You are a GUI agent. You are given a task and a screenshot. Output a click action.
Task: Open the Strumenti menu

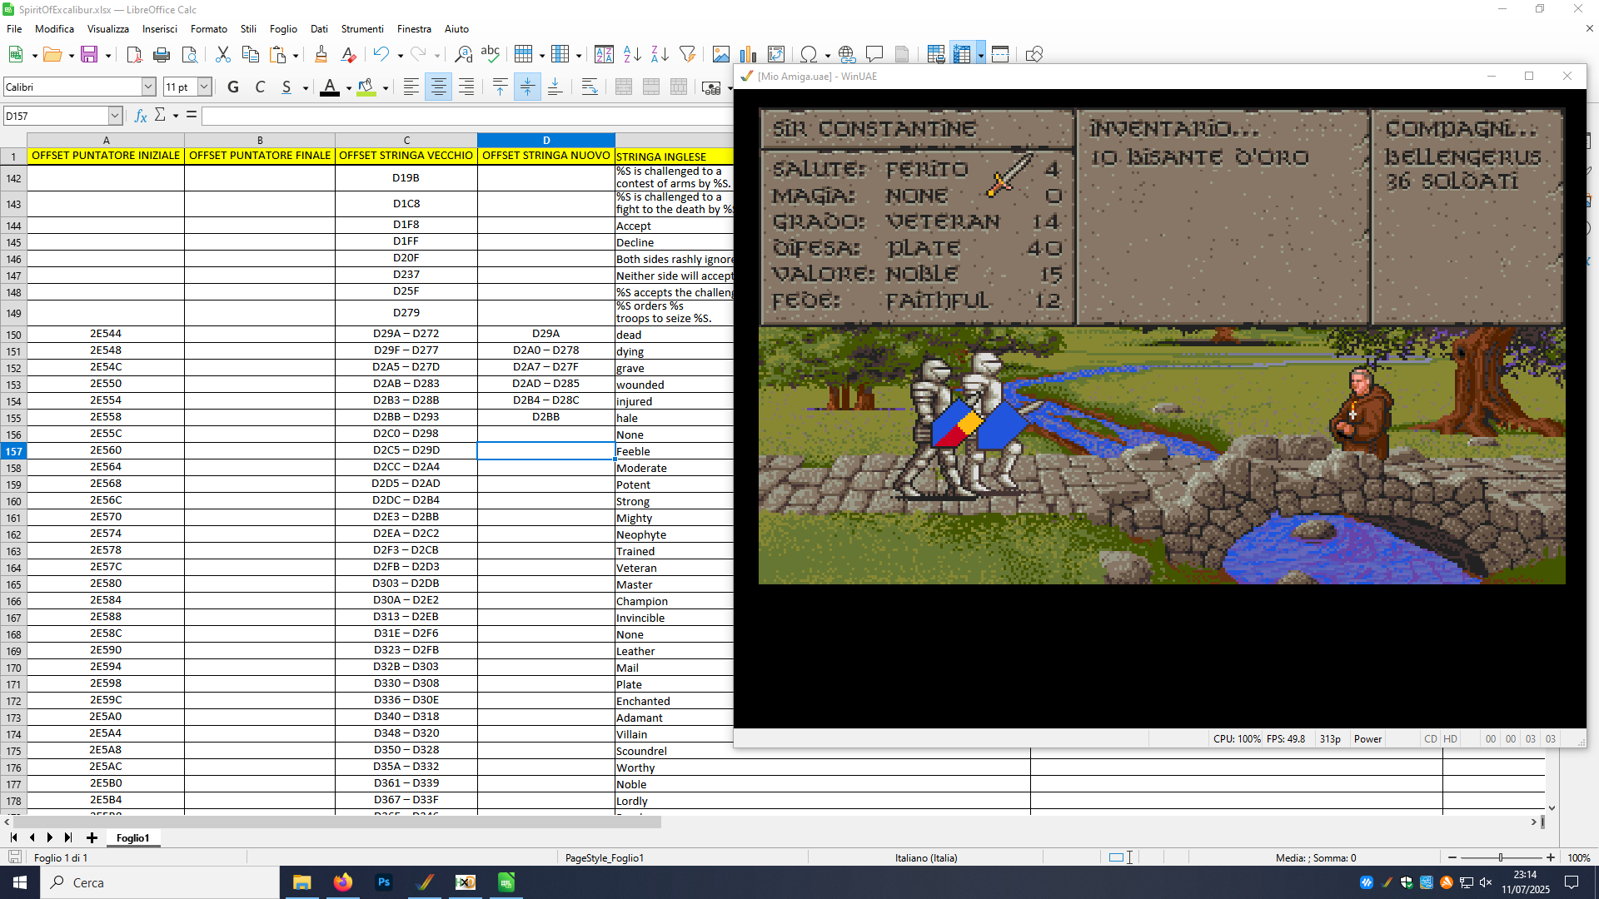point(362,28)
